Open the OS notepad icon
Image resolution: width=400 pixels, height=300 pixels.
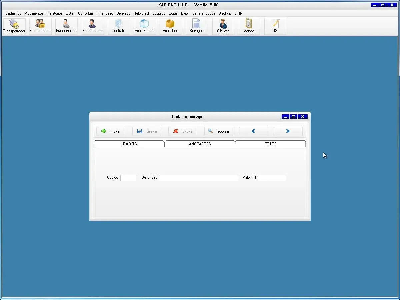pos(275,26)
